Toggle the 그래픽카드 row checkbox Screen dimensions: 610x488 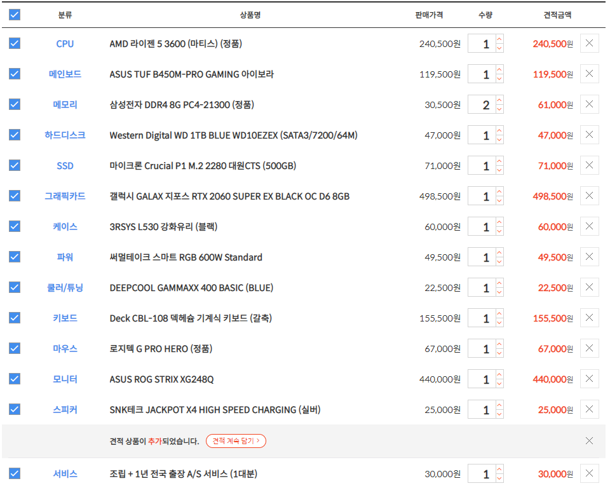click(x=15, y=196)
